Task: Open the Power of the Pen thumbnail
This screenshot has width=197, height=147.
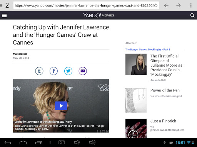Action: [136, 100]
